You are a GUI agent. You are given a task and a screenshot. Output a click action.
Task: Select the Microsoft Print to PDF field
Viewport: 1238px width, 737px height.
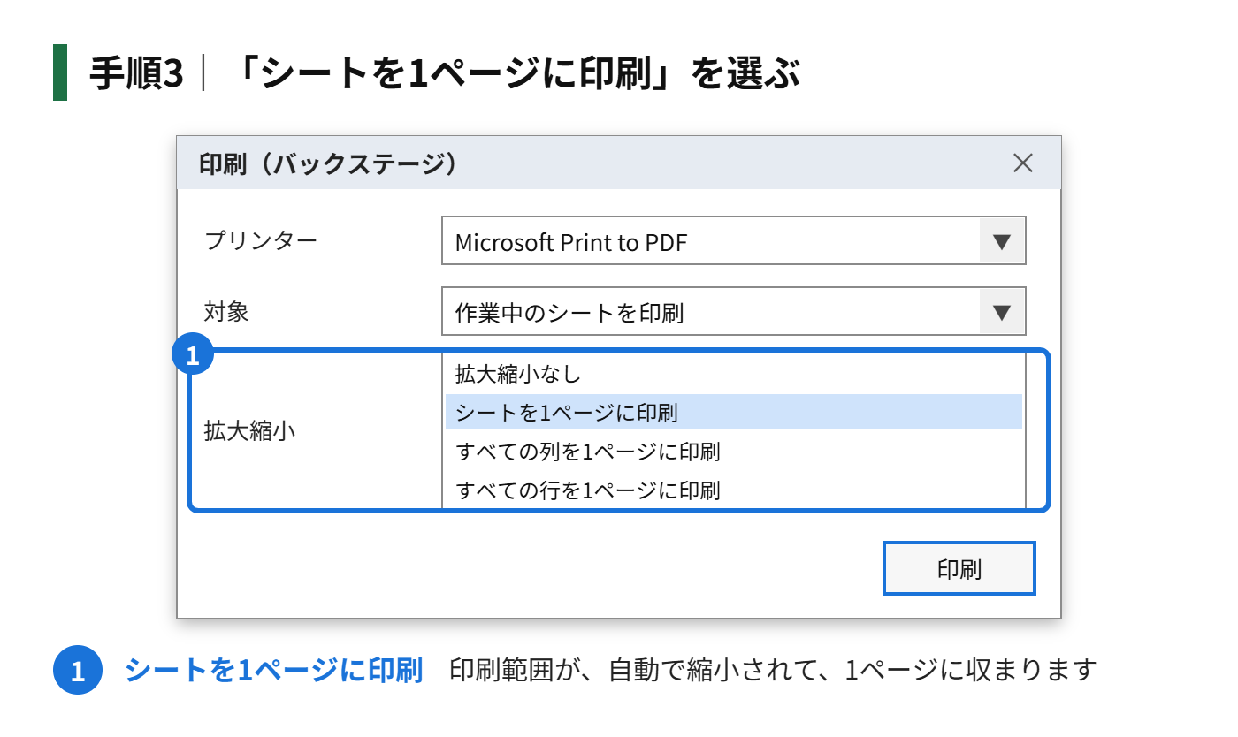734,240
